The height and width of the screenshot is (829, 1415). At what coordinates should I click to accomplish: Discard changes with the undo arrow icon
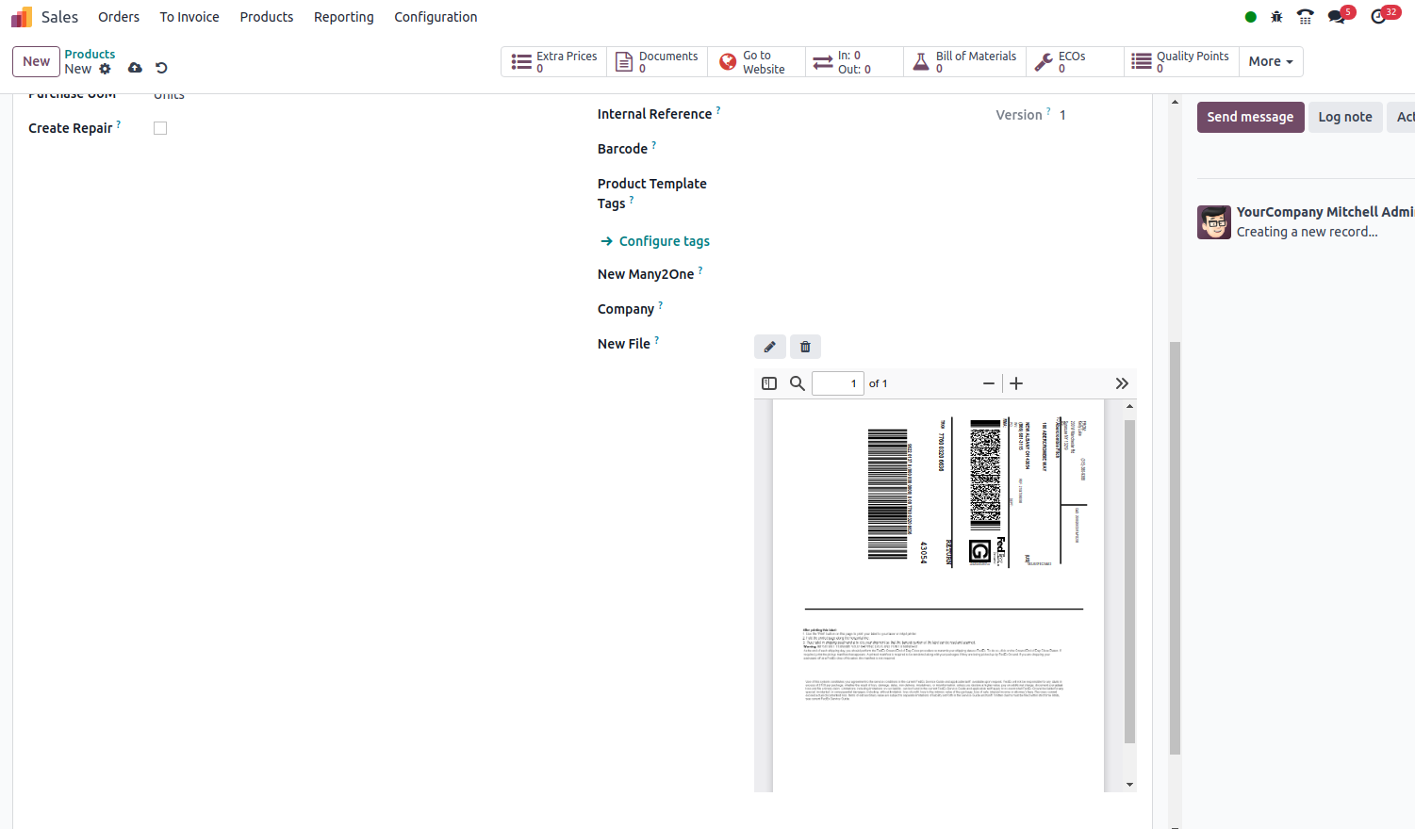[x=161, y=68]
